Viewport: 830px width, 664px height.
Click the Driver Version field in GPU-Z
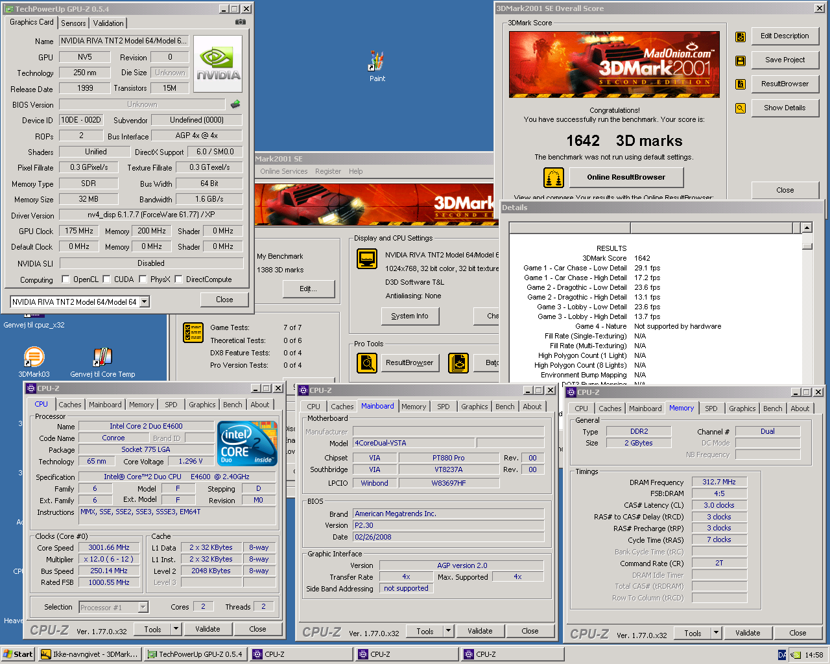[151, 215]
